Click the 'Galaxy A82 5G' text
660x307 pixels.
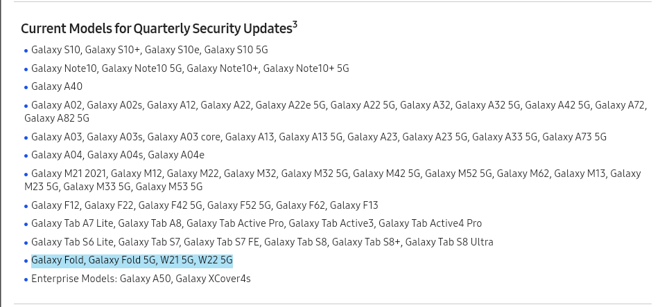pos(57,118)
